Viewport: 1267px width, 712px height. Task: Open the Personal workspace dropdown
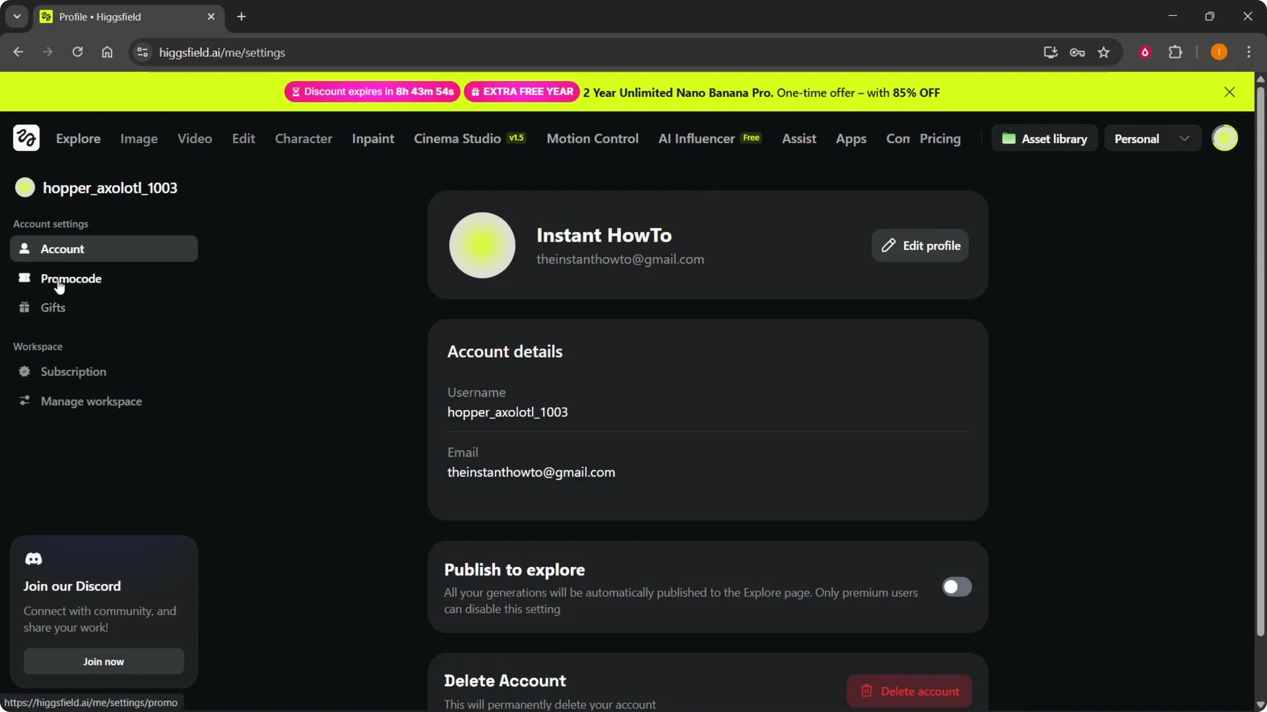[x=1152, y=138]
